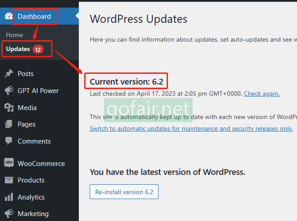Click the Last checked on April 17 text
Screen dimensions: 297x221
tap(166, 93)
